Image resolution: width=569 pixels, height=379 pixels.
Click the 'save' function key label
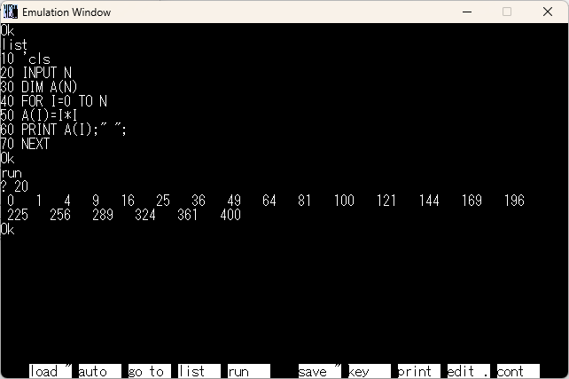click(319, 371)
